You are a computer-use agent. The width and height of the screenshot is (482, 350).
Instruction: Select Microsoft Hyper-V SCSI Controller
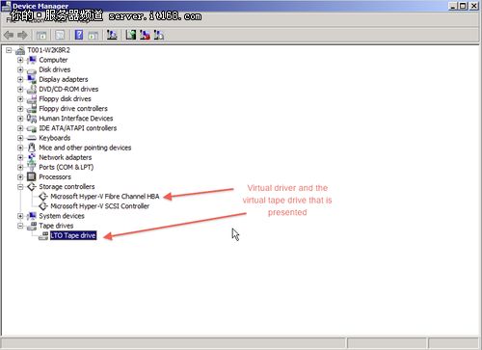[100, 206]
